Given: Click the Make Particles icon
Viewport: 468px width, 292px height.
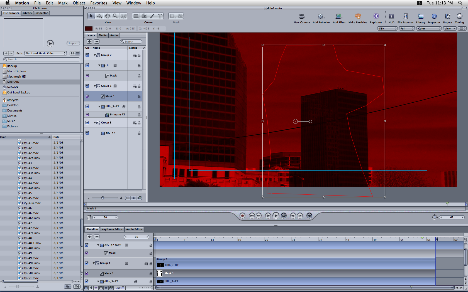Looking at the screenshot, I should (358, 16).
